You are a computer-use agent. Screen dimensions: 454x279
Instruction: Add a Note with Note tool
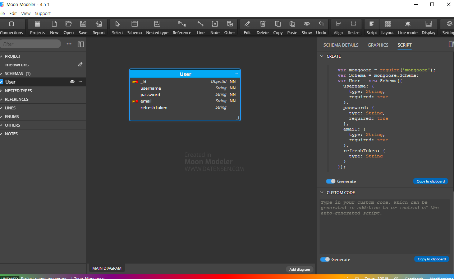pos(215,28)
